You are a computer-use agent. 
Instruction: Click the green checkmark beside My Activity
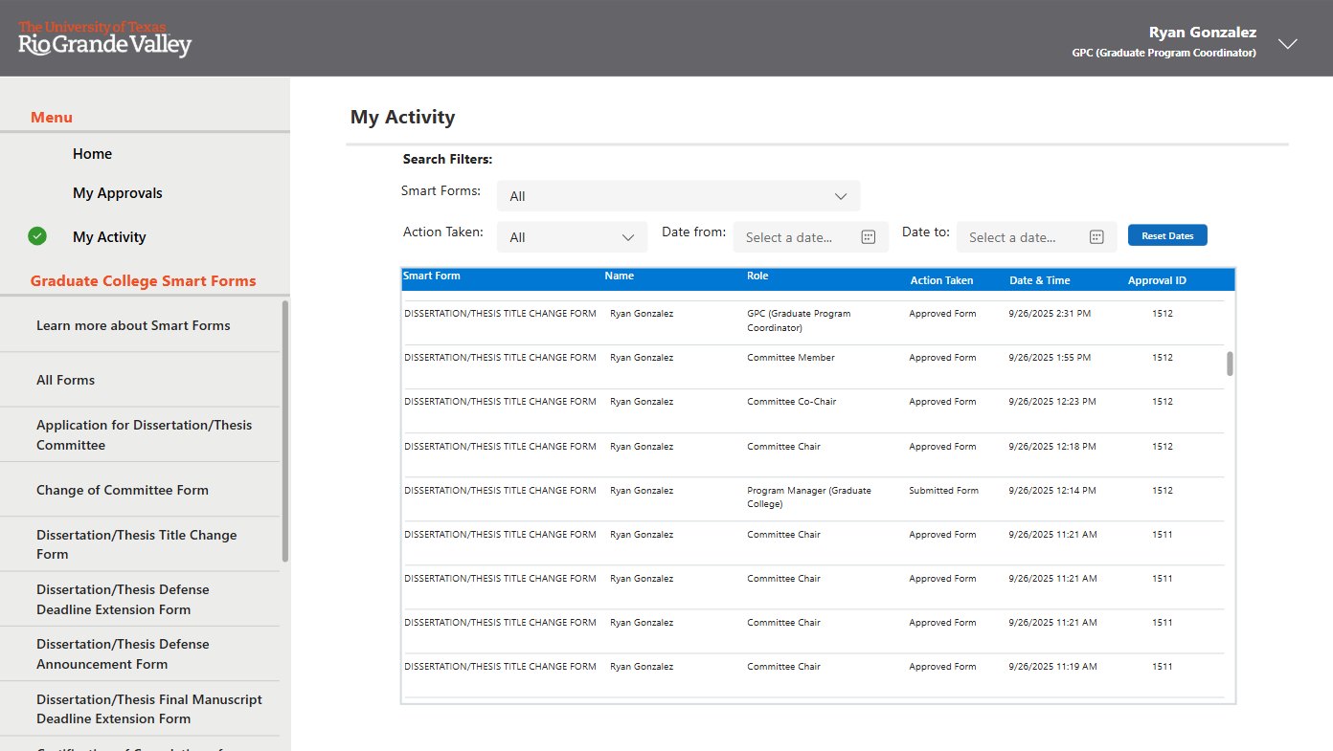tap(37, 236)
